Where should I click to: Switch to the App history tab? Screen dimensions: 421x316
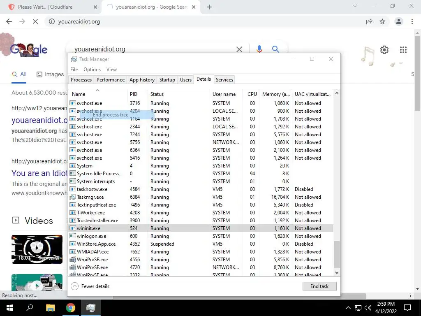(142, 80)
